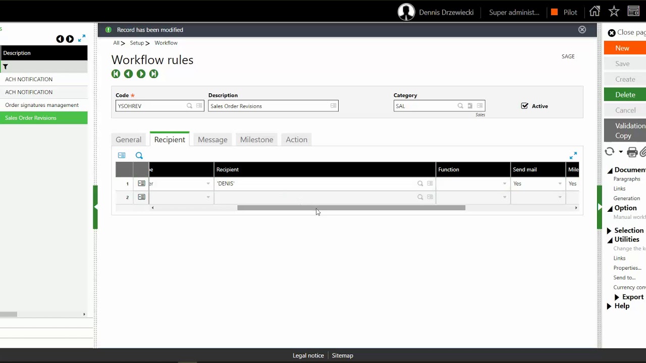Open the news page icon in the header
Image resolution: width=646 pixels, height=363 pixels.
point(633,12)
